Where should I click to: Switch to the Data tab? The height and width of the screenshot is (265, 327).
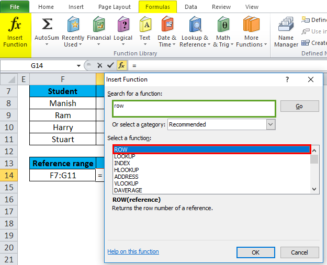(x=191, y=7)
